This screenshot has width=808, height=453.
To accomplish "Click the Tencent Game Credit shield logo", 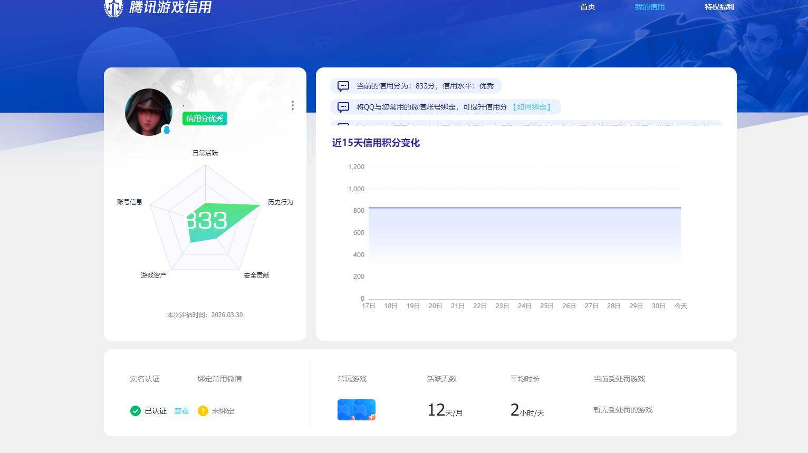I will (x=113, y=8).
